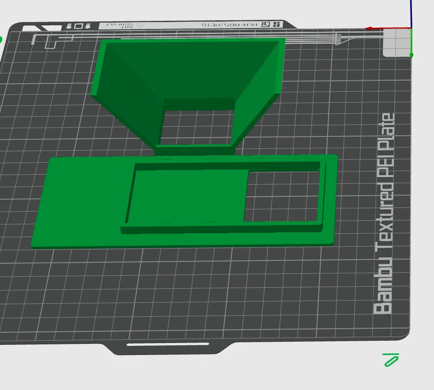Image resolution: width=434 pixels, height=390 pixels.
Task: Click the Bambu Textured PEI Plate label
Action: click(384, 213)
